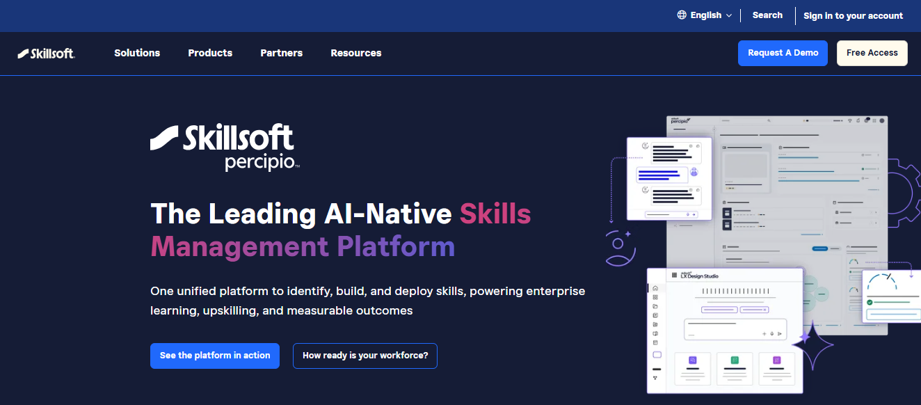Click the chat assistant card illustration
This screenshot has width=921, height=405.
(669, 179)
